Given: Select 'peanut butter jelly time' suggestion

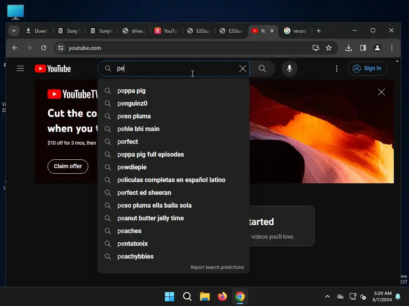Looking at the screenshot, I should [173, 218].
